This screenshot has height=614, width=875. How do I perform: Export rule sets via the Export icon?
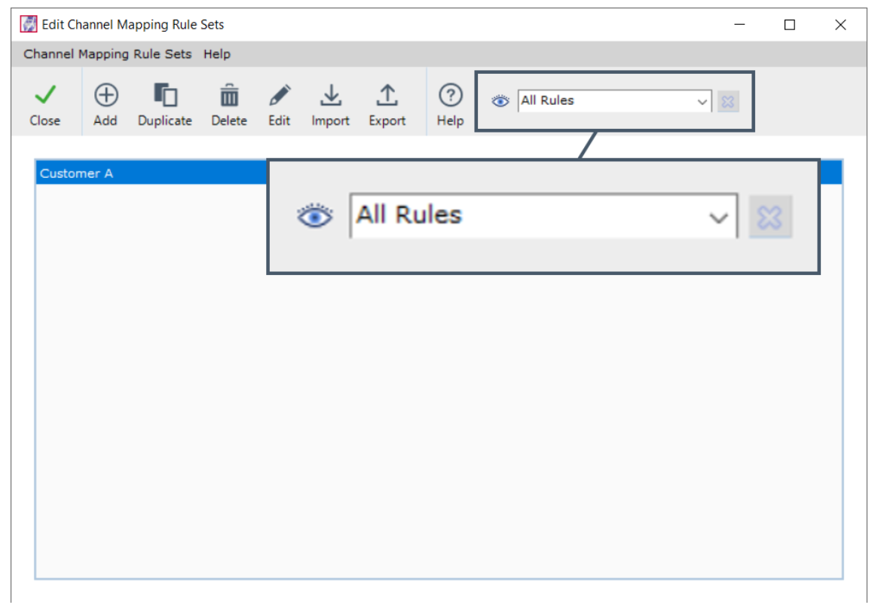[387, 104]
